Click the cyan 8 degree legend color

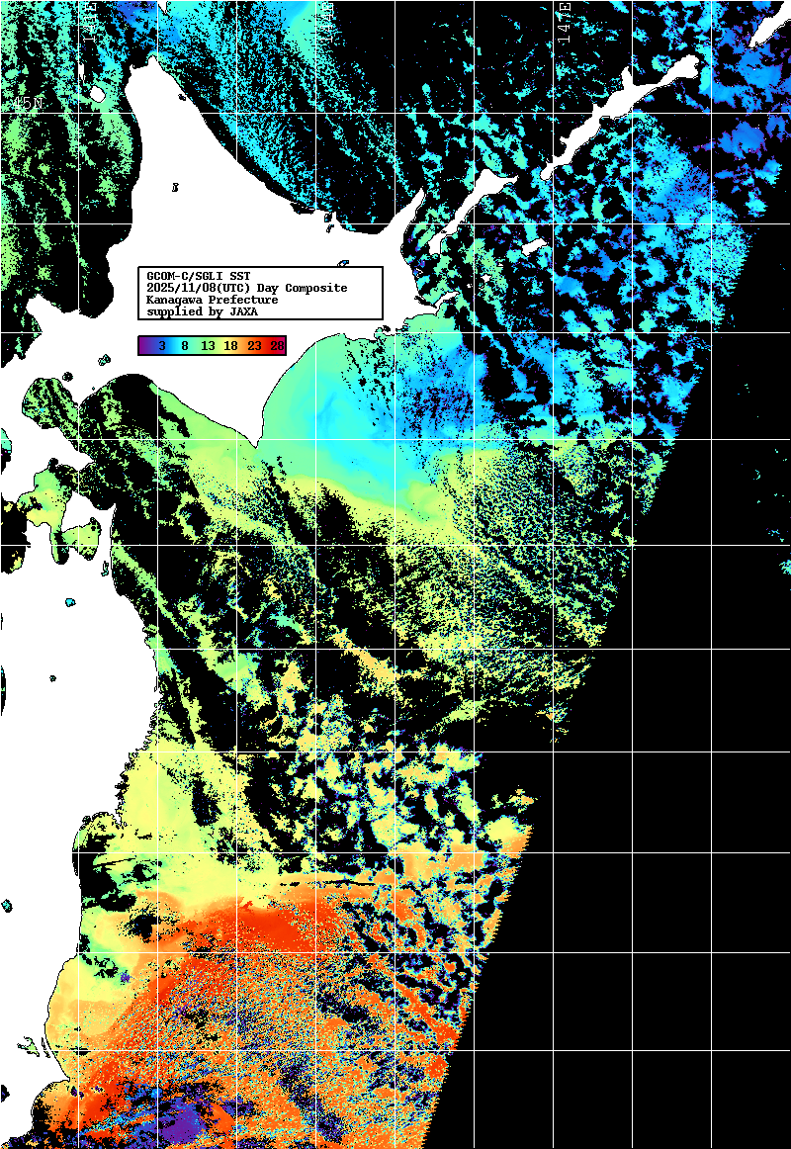click(184, 346)
